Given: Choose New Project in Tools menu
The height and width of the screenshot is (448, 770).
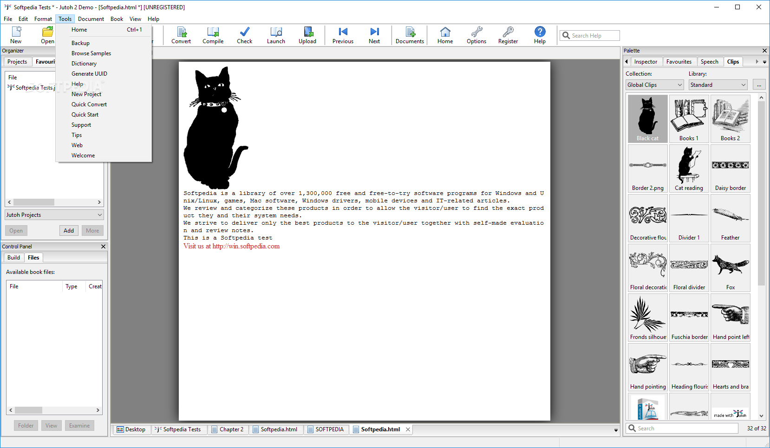Looking at the screenshot, I should [x=104, y=94].
